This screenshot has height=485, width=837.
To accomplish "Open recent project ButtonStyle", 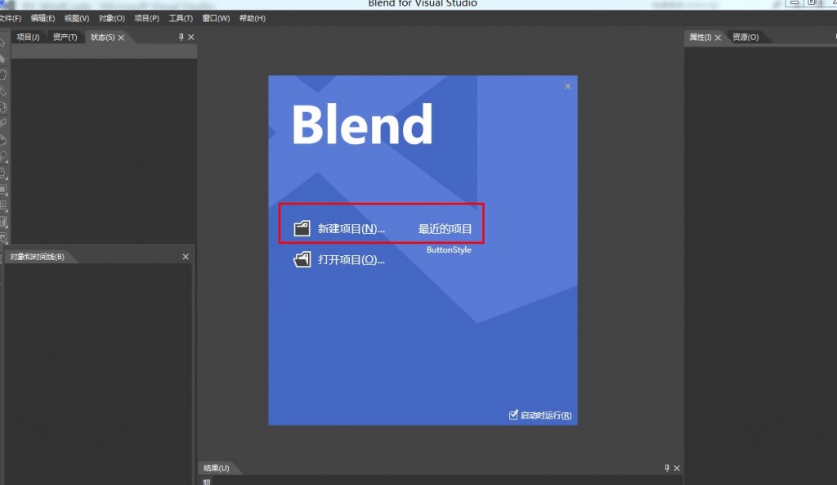I will point(449,250).
